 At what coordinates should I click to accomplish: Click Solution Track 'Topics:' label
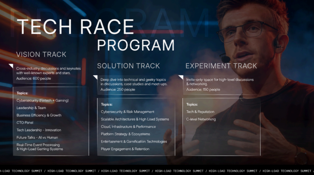[x=107, y=104]
